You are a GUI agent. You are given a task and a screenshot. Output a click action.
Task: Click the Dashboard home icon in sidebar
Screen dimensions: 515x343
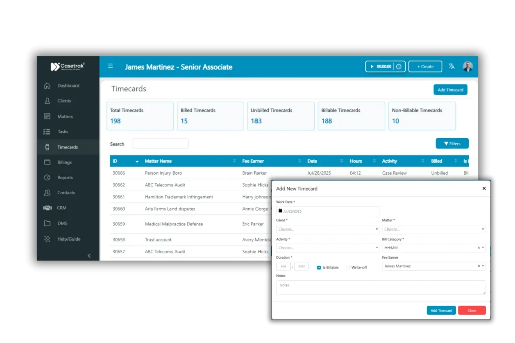click(47, 86)
